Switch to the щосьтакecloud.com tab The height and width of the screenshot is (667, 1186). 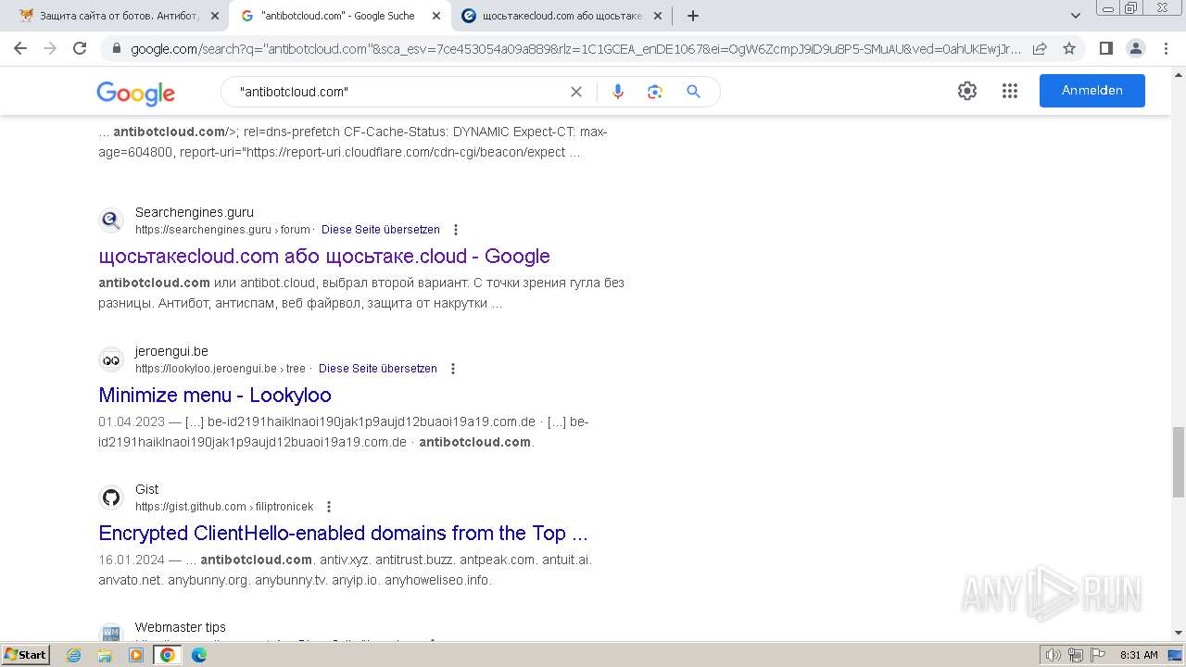pyautogui.click(x=561, y=16)
